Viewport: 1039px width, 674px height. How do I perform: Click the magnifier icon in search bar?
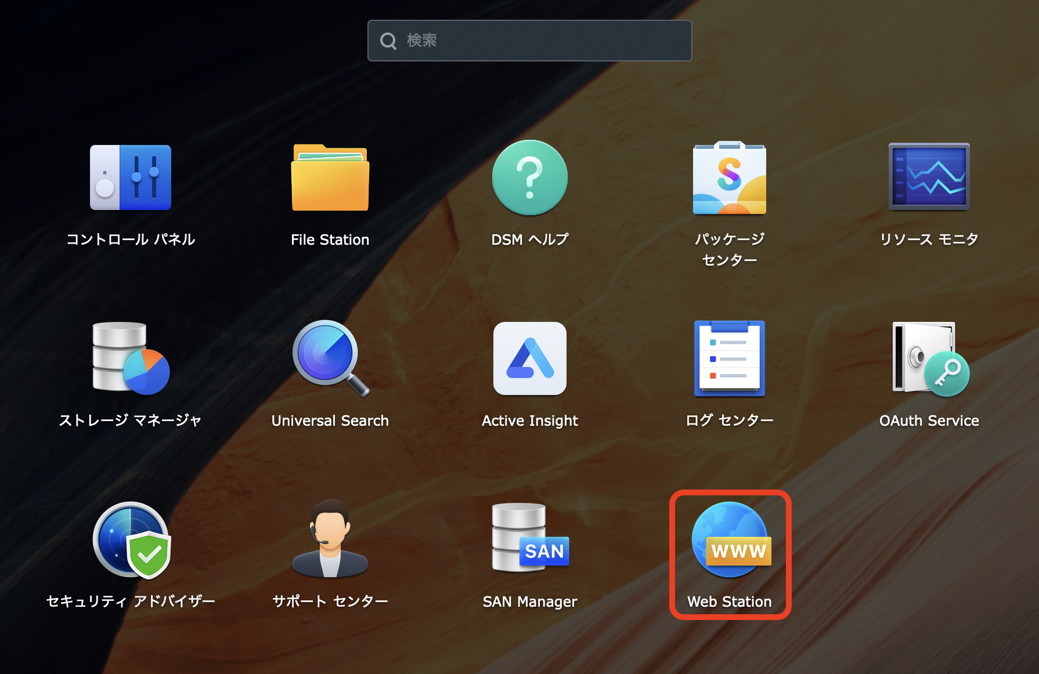click(x=388, y=41)
